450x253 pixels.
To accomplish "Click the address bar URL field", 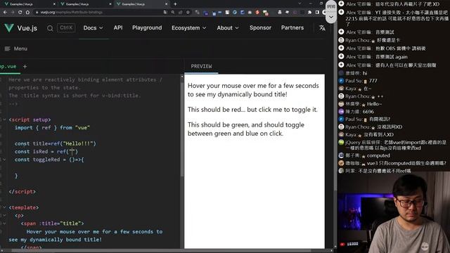I will tap(98, 13).
